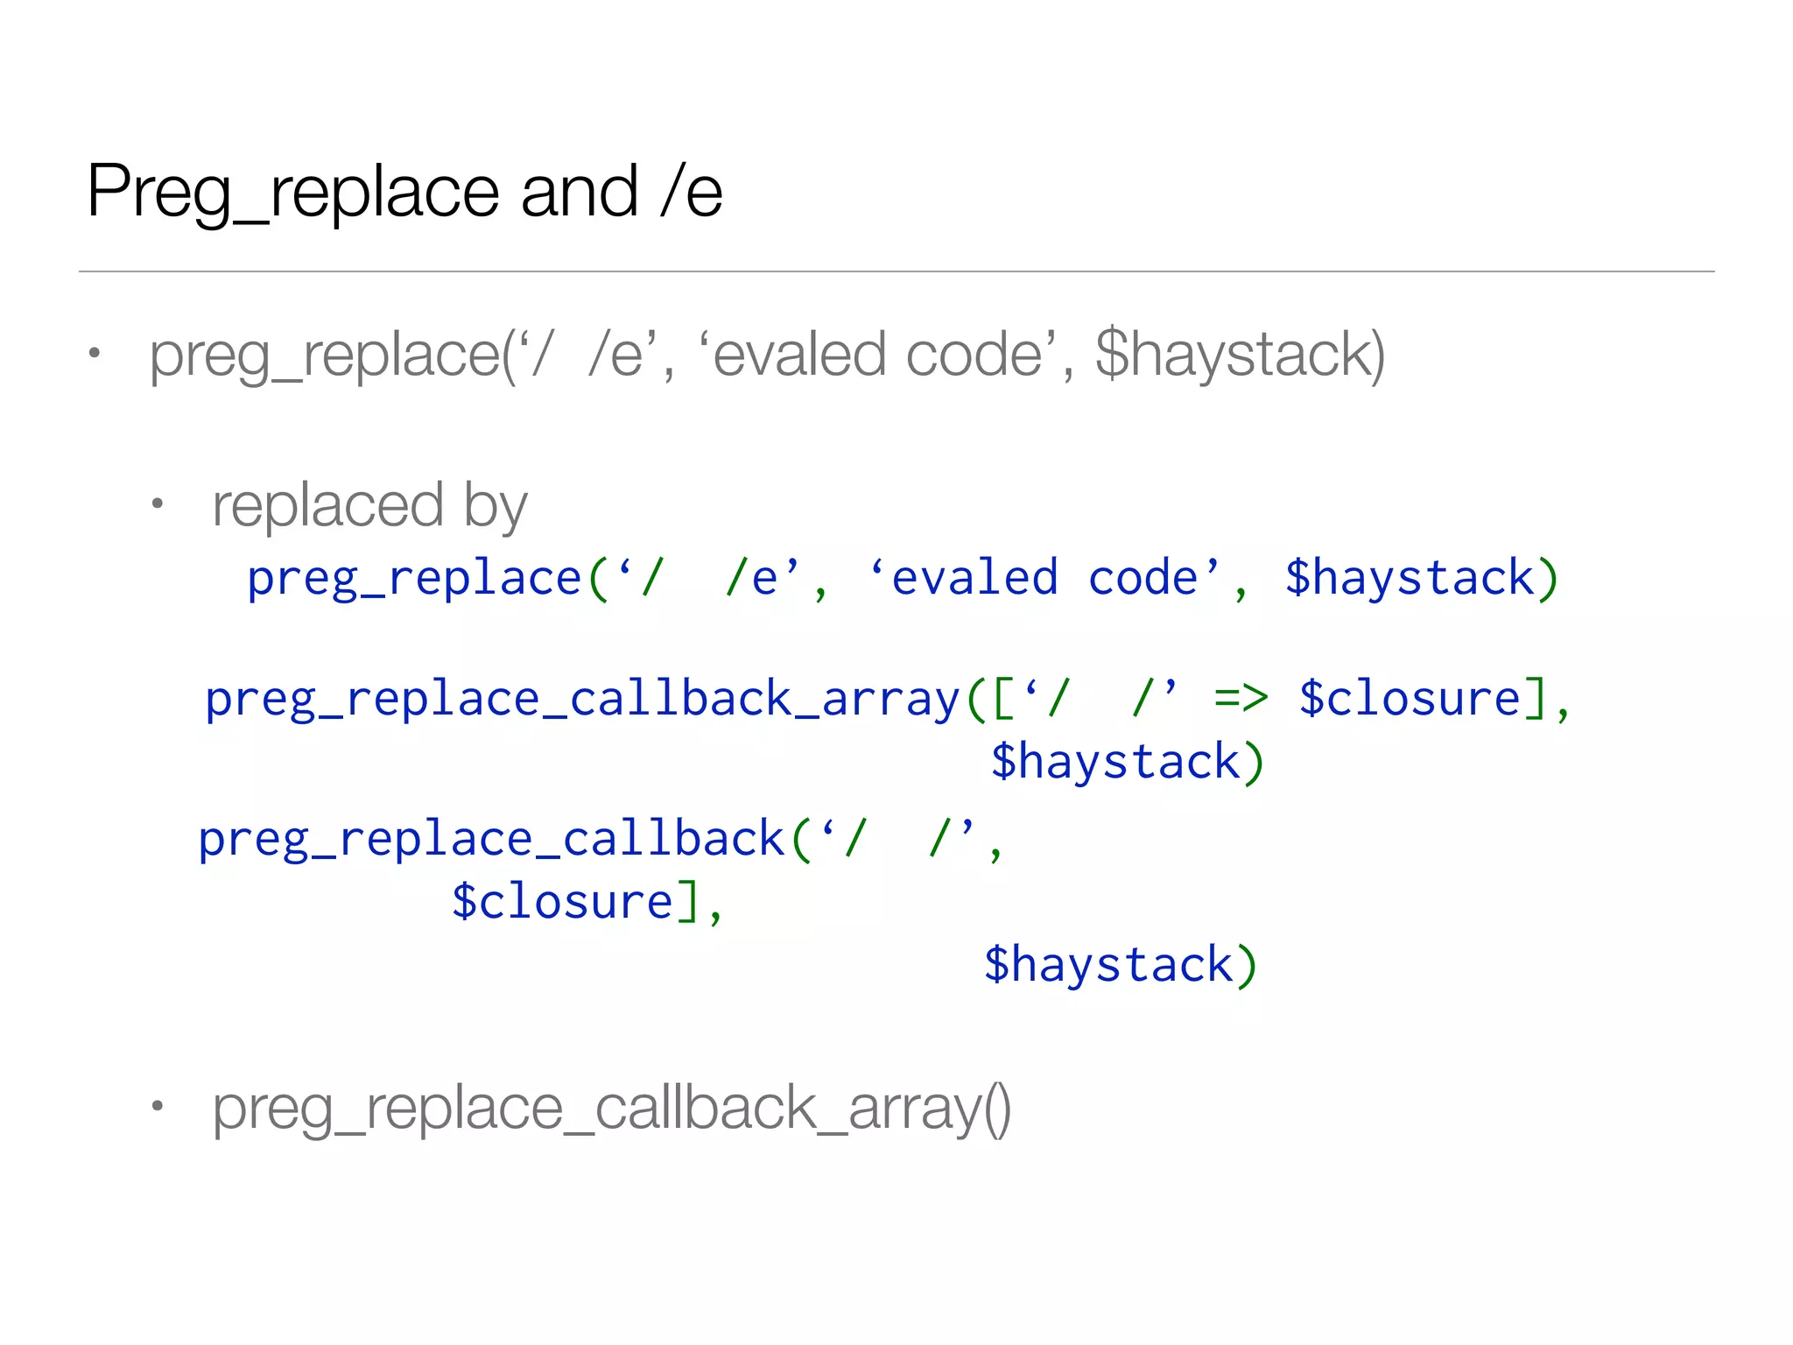Click the last blue "$haystack)" in the code
1793x1345 pixels.
(x=1121, y=965)
